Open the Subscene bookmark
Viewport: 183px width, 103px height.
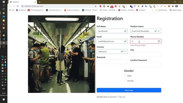90,10
